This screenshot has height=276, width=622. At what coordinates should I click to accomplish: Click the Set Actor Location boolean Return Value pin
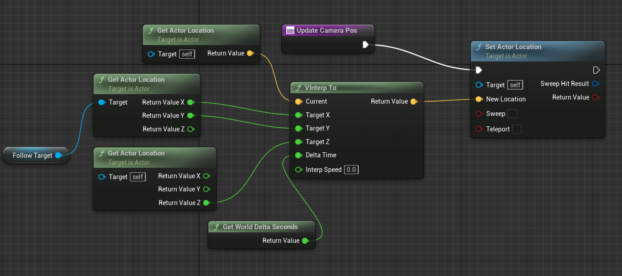[595, 97]
